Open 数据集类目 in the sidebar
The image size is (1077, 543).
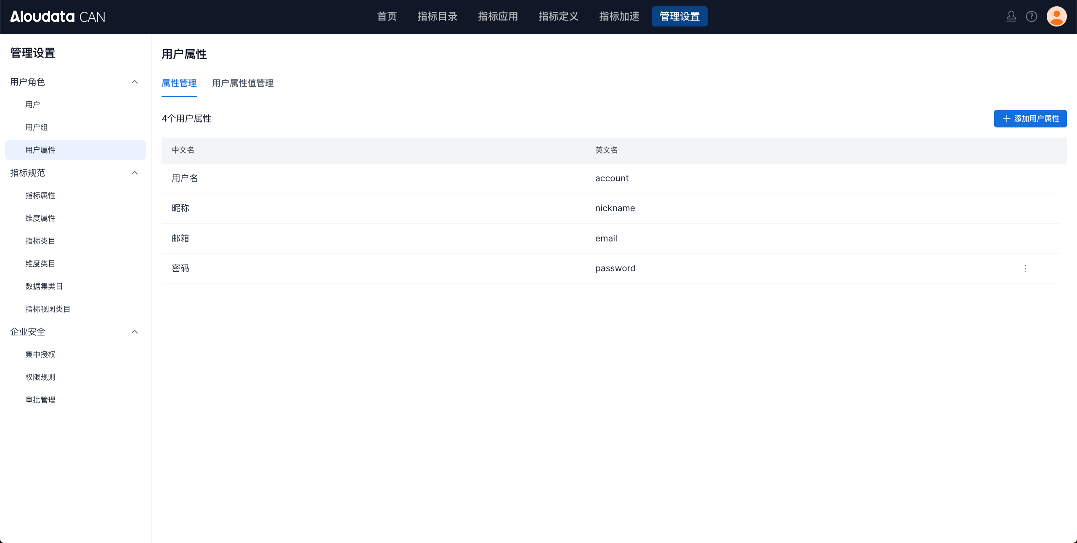[44, 286]
